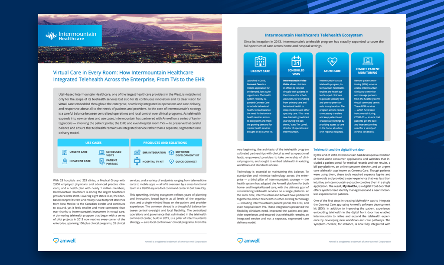
Task: Click the Intermountain Healthcare's Telehealth Ecosystem heading
Action: click(x=313, y=34)
